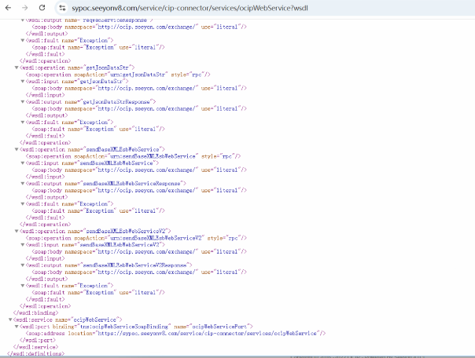This screenshot has width=475, height=358.
Task: Collapse the wsdl:input sendBaseXMLEsbWebServiceV2 node
Action: coord(23,244)
